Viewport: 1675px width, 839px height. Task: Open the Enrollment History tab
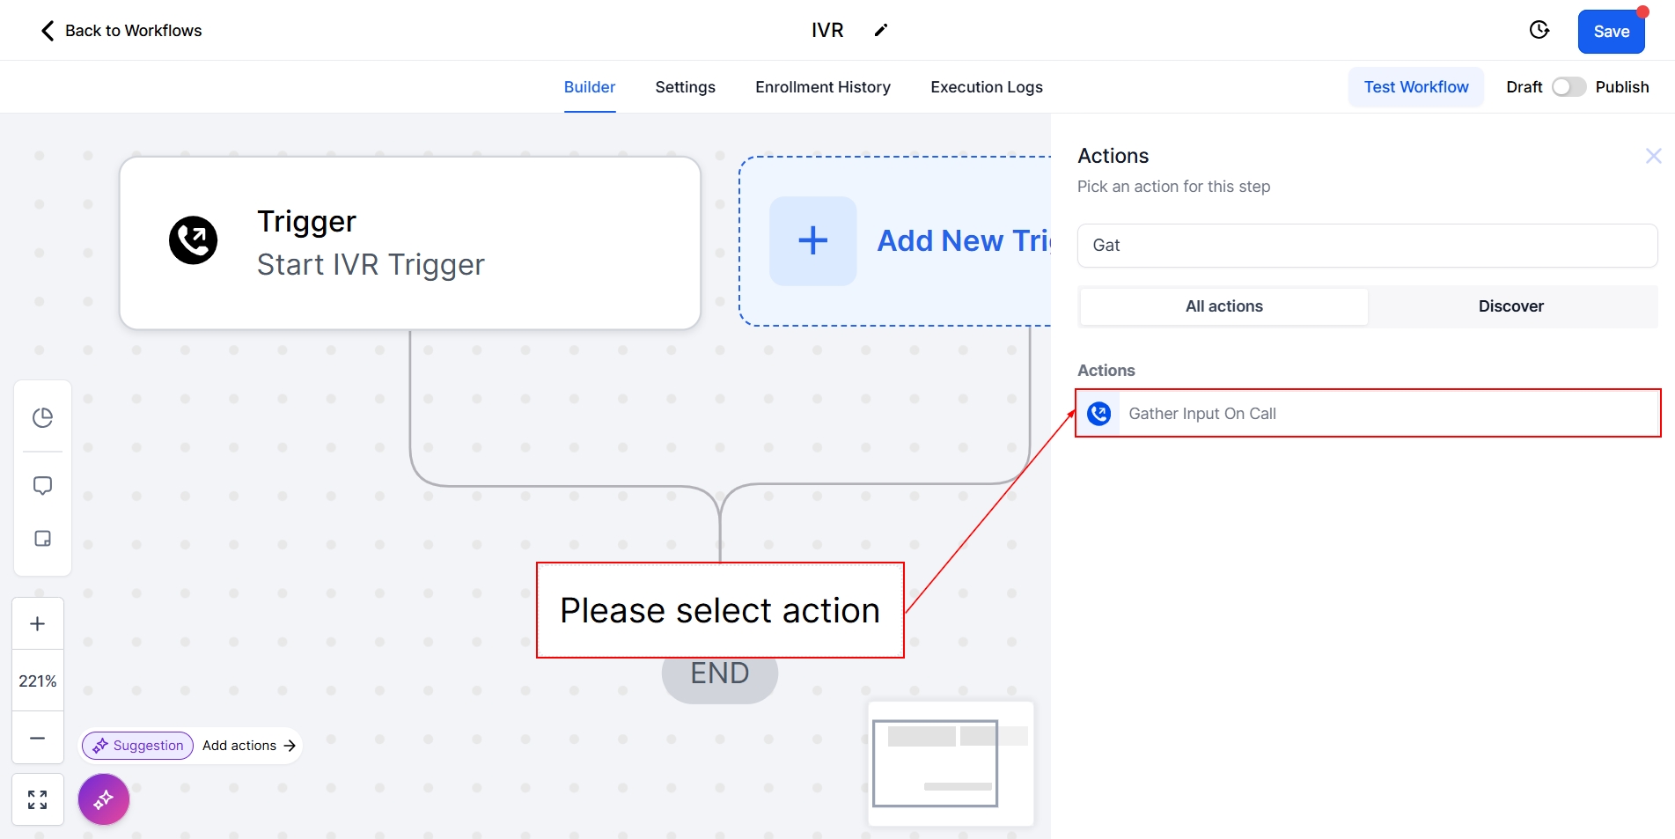[822, 87]
